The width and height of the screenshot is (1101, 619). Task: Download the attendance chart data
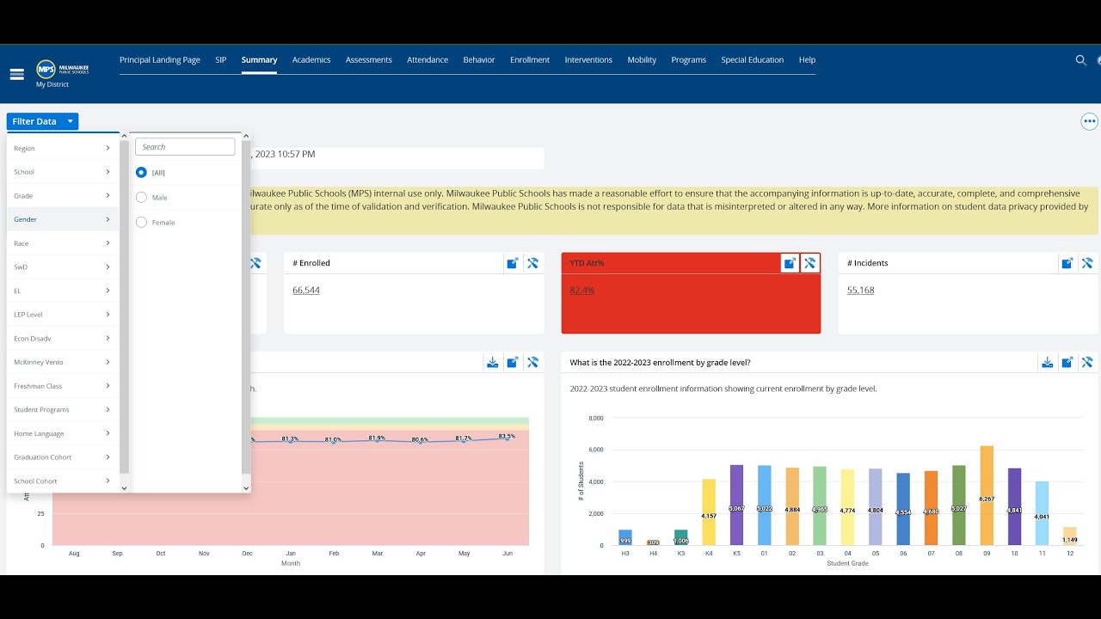tap(493, 362)
